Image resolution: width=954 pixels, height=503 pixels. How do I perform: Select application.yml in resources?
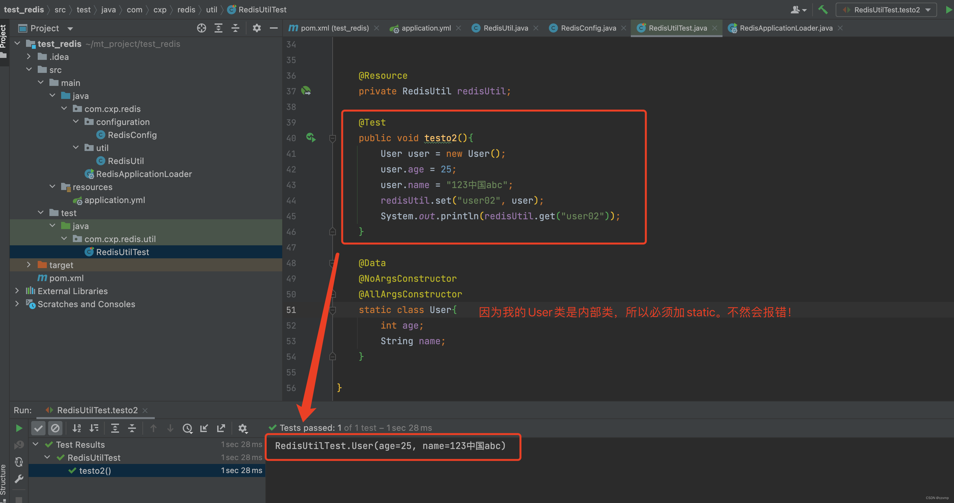tap(109, 200)
